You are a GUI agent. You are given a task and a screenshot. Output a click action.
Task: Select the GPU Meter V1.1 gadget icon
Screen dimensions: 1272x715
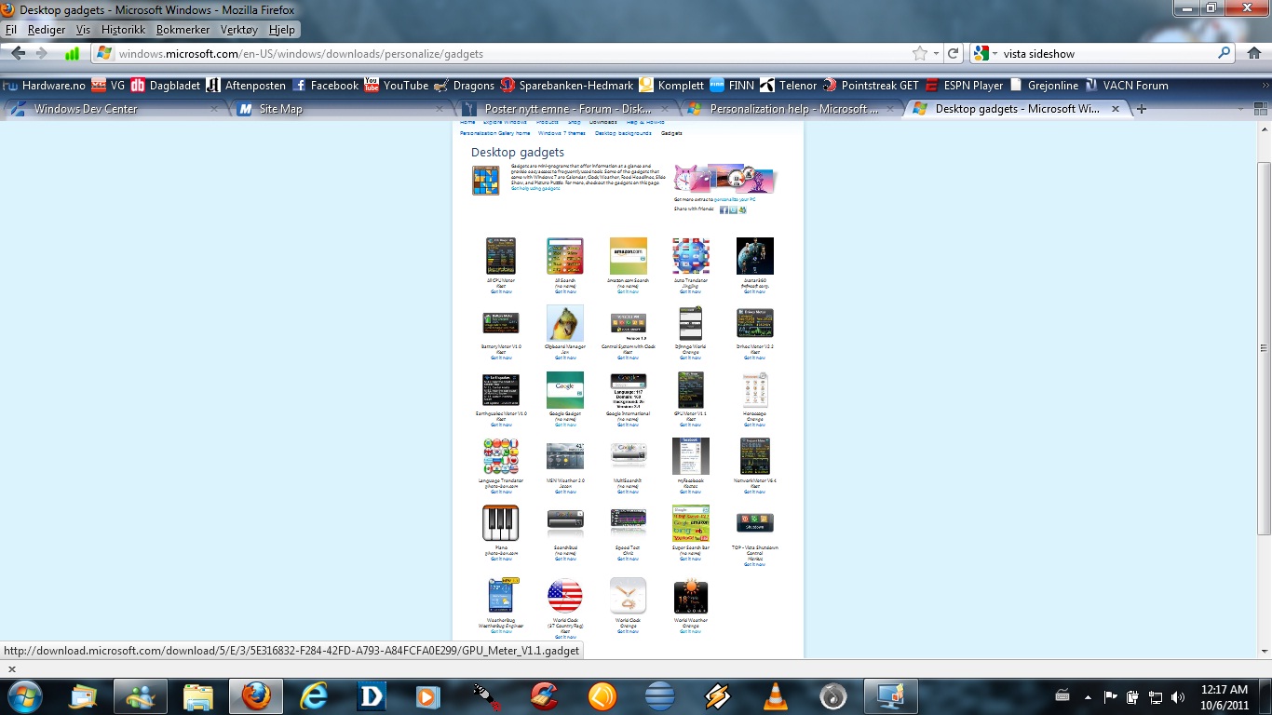click(691, 390)
